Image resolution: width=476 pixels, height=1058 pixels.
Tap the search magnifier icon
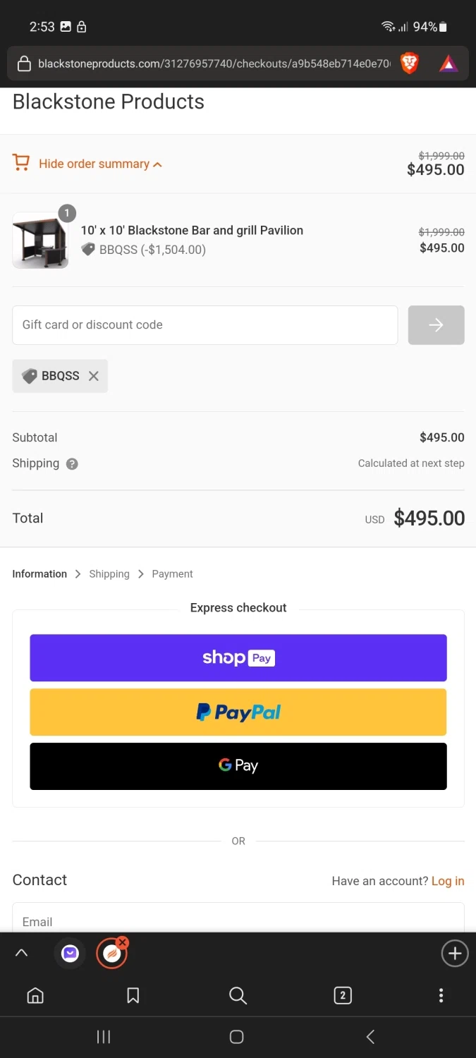(x=238, y=995)
